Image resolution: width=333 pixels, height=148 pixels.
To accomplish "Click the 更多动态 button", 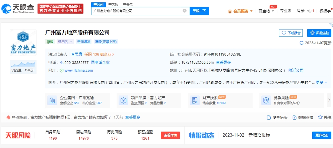I will [322, 135].
